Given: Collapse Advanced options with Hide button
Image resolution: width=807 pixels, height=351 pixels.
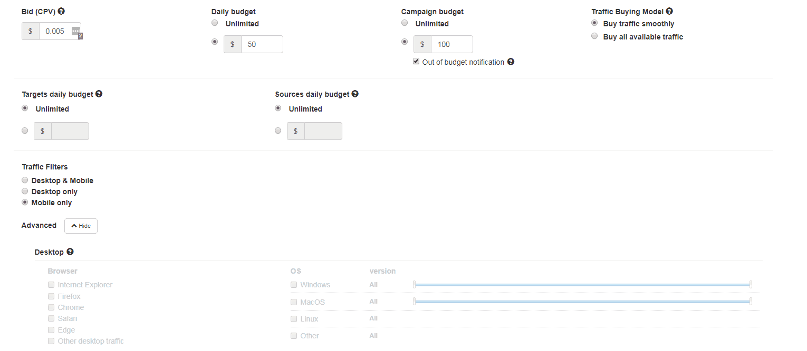Looking at the screenshot, I should coord(81,226).
